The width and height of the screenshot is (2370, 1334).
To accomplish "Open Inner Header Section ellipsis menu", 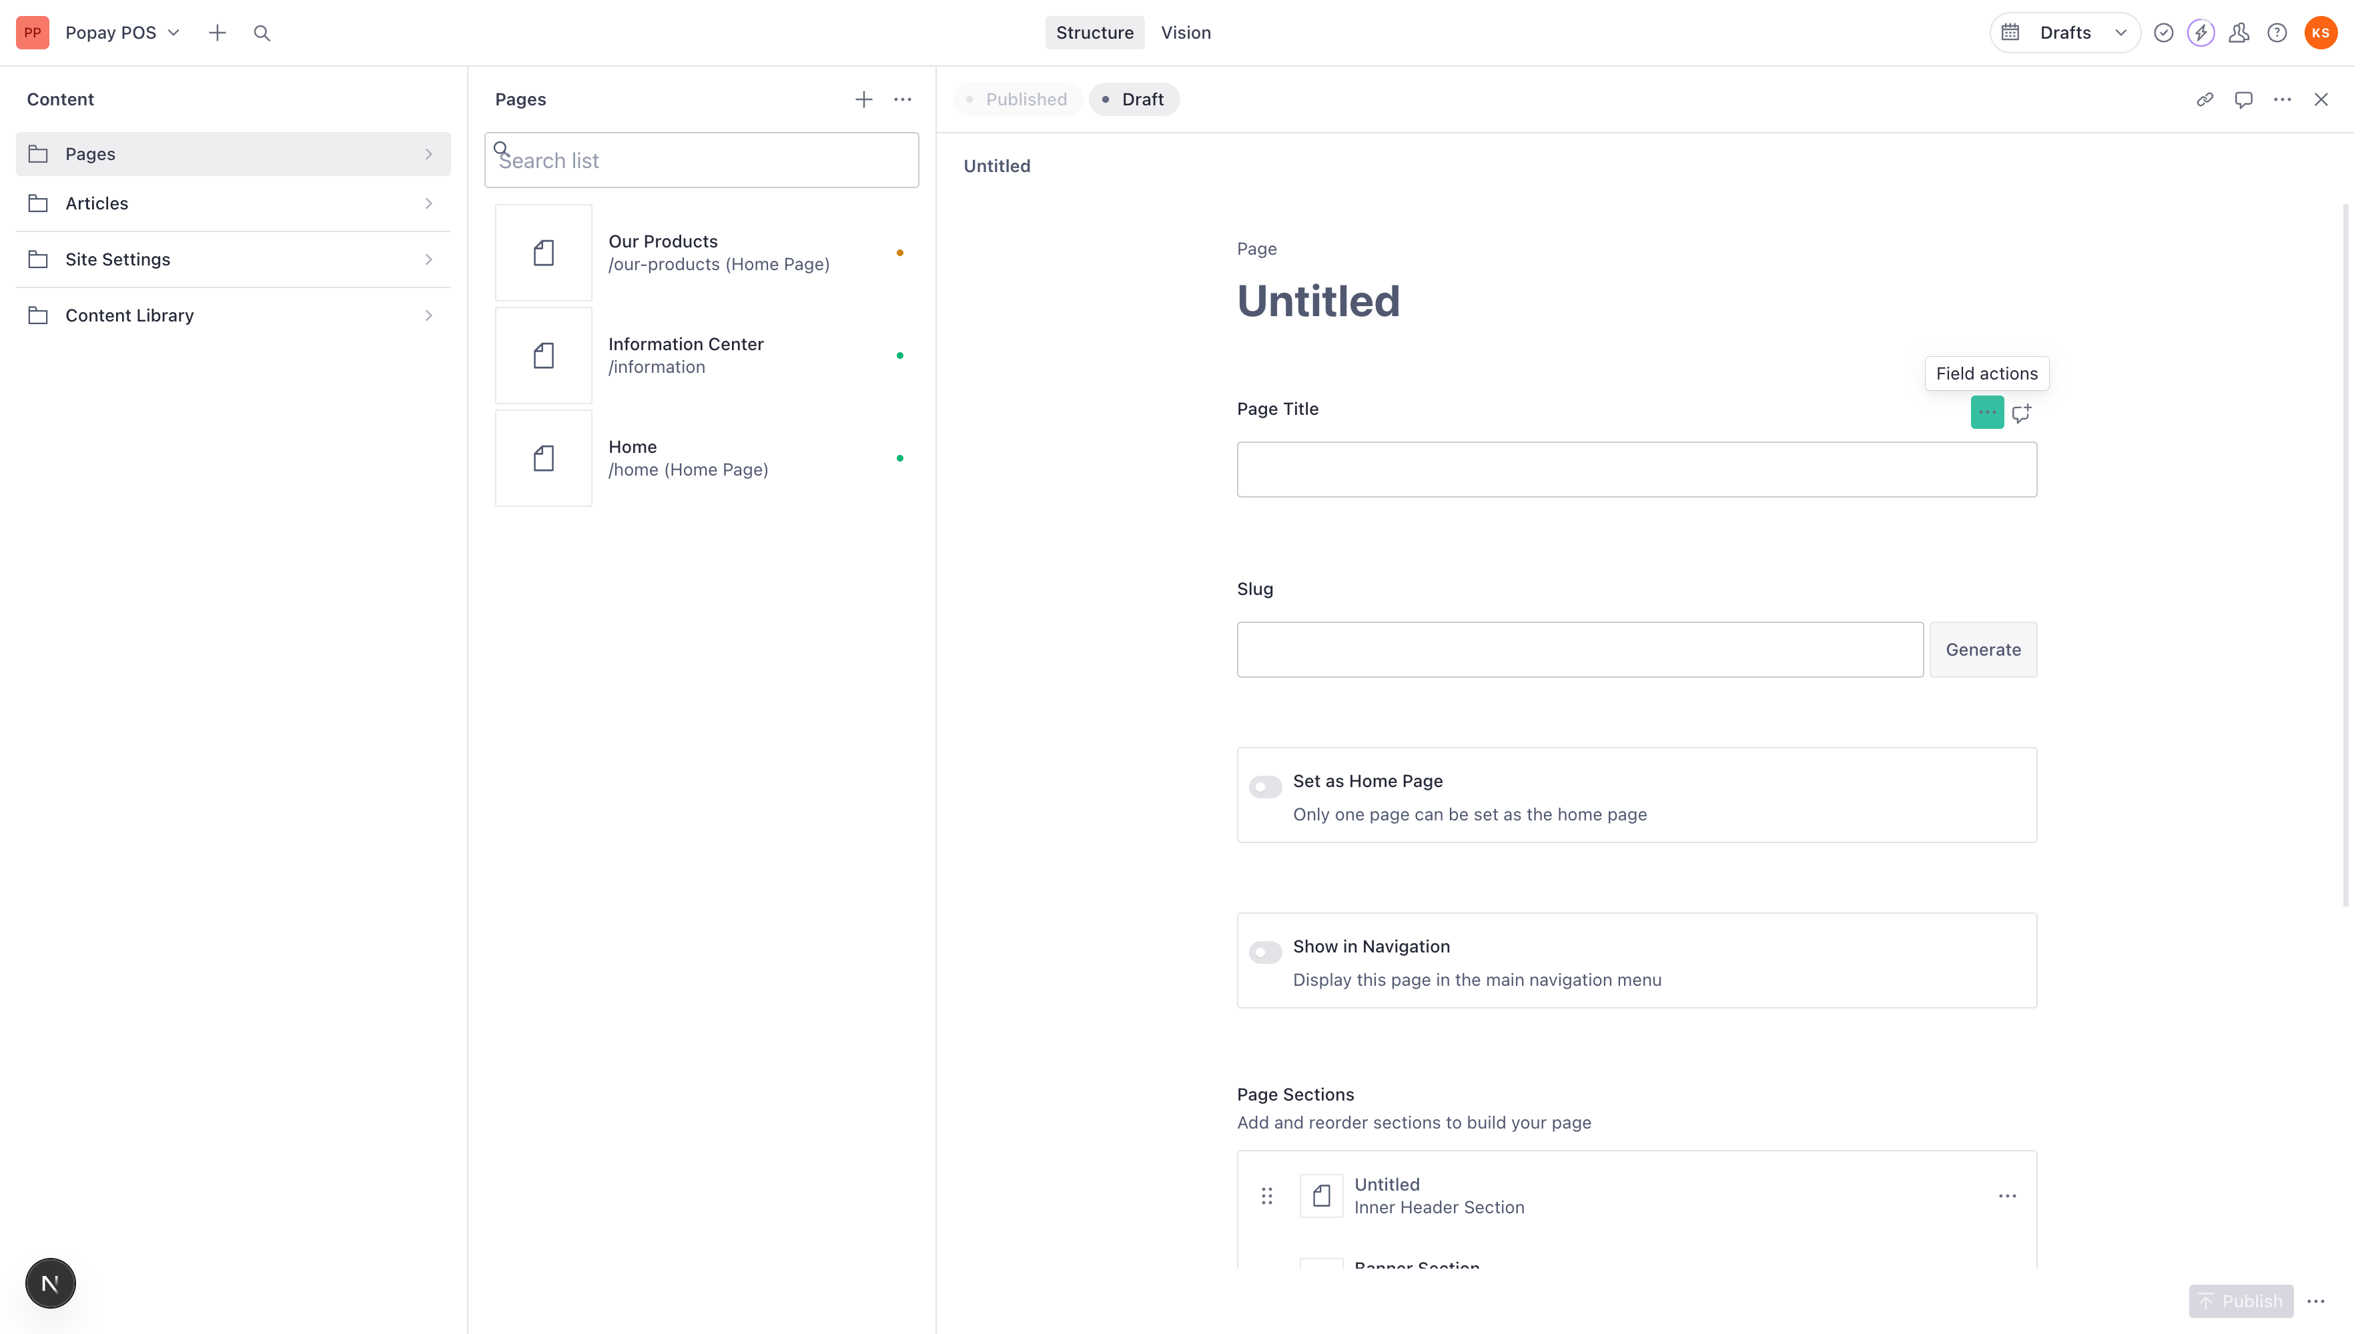I will pyautogui.click(x=2008, y=1196).
